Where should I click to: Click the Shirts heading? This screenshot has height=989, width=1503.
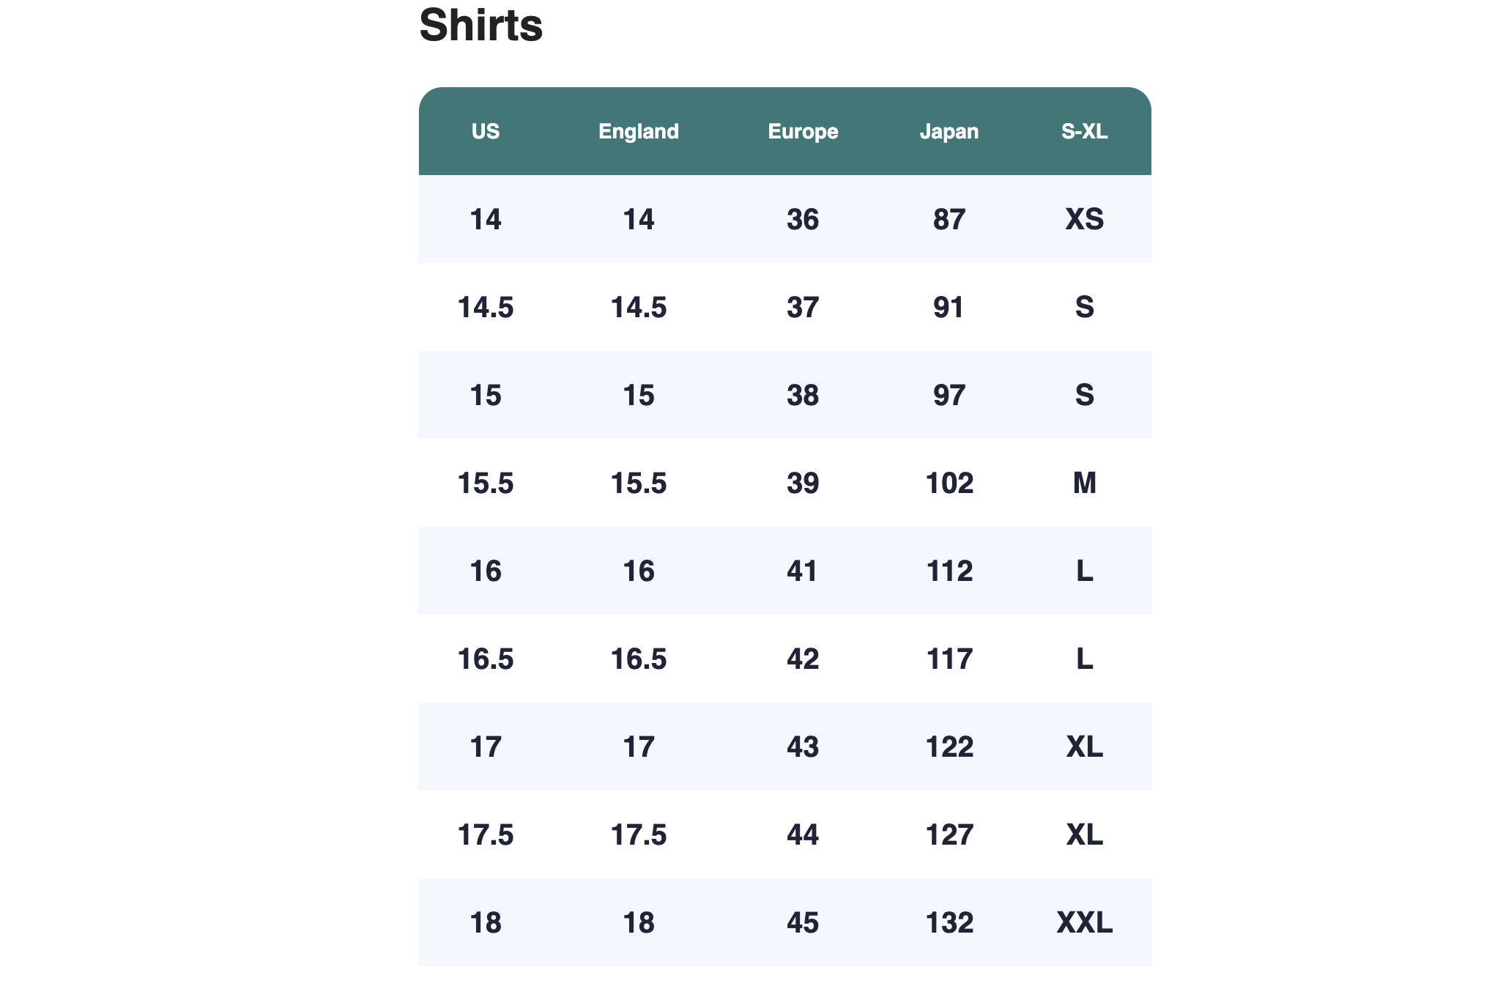click(x=480, y=26)
